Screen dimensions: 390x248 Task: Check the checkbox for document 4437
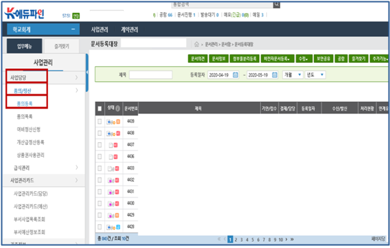(100, 145)
